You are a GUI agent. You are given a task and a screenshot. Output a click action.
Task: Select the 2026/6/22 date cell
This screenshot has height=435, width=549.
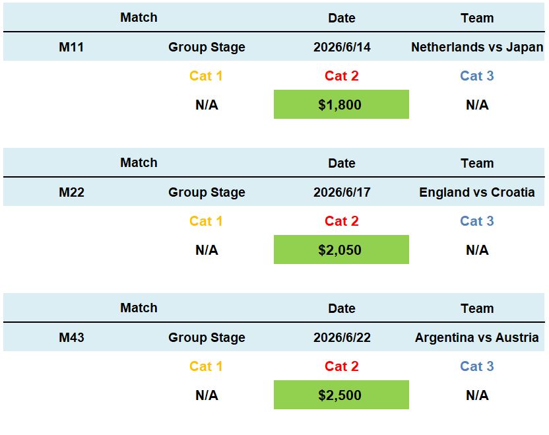coord(342,338)
